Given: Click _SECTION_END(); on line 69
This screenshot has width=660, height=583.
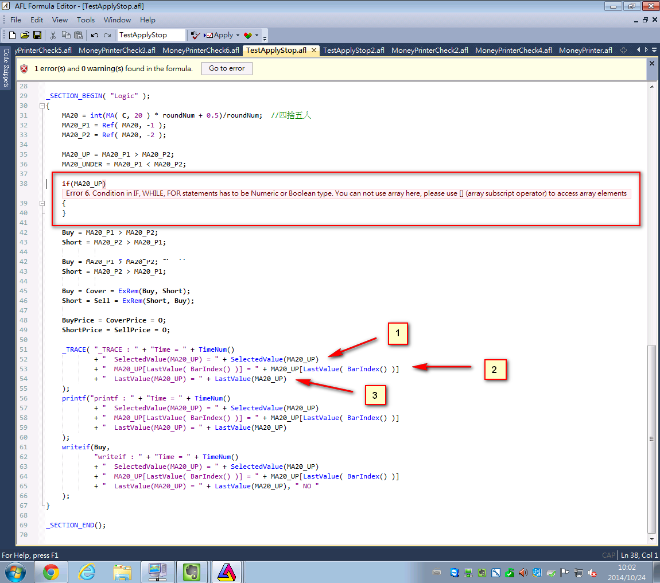Looking at the screenshot, I should [x=76, y=525].
